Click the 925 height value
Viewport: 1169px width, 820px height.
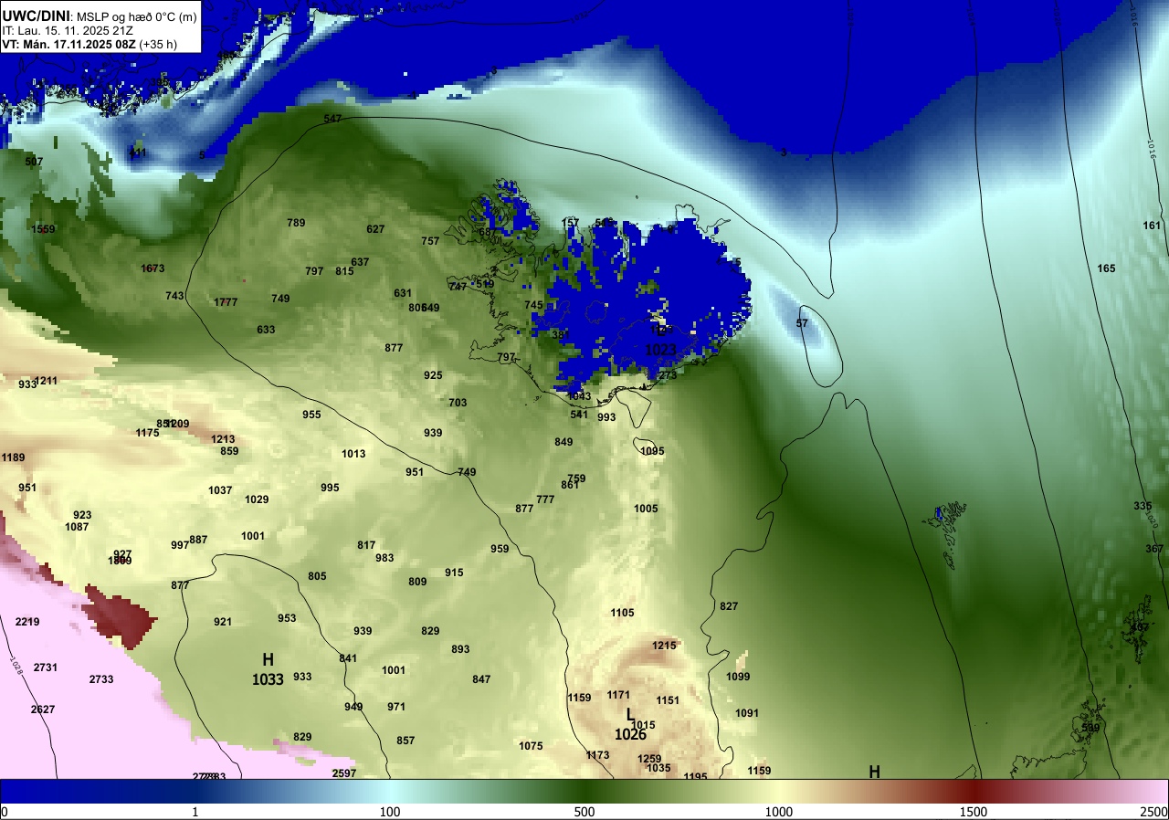(x=433, y=375)
